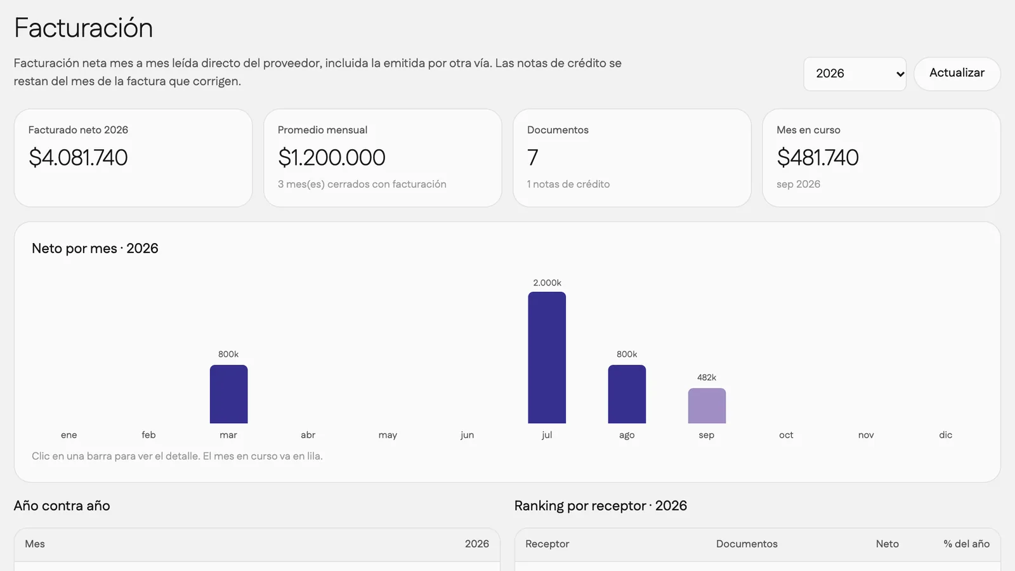Open the Promedio mensual card
1015x571 pixels.
(383, 158)
